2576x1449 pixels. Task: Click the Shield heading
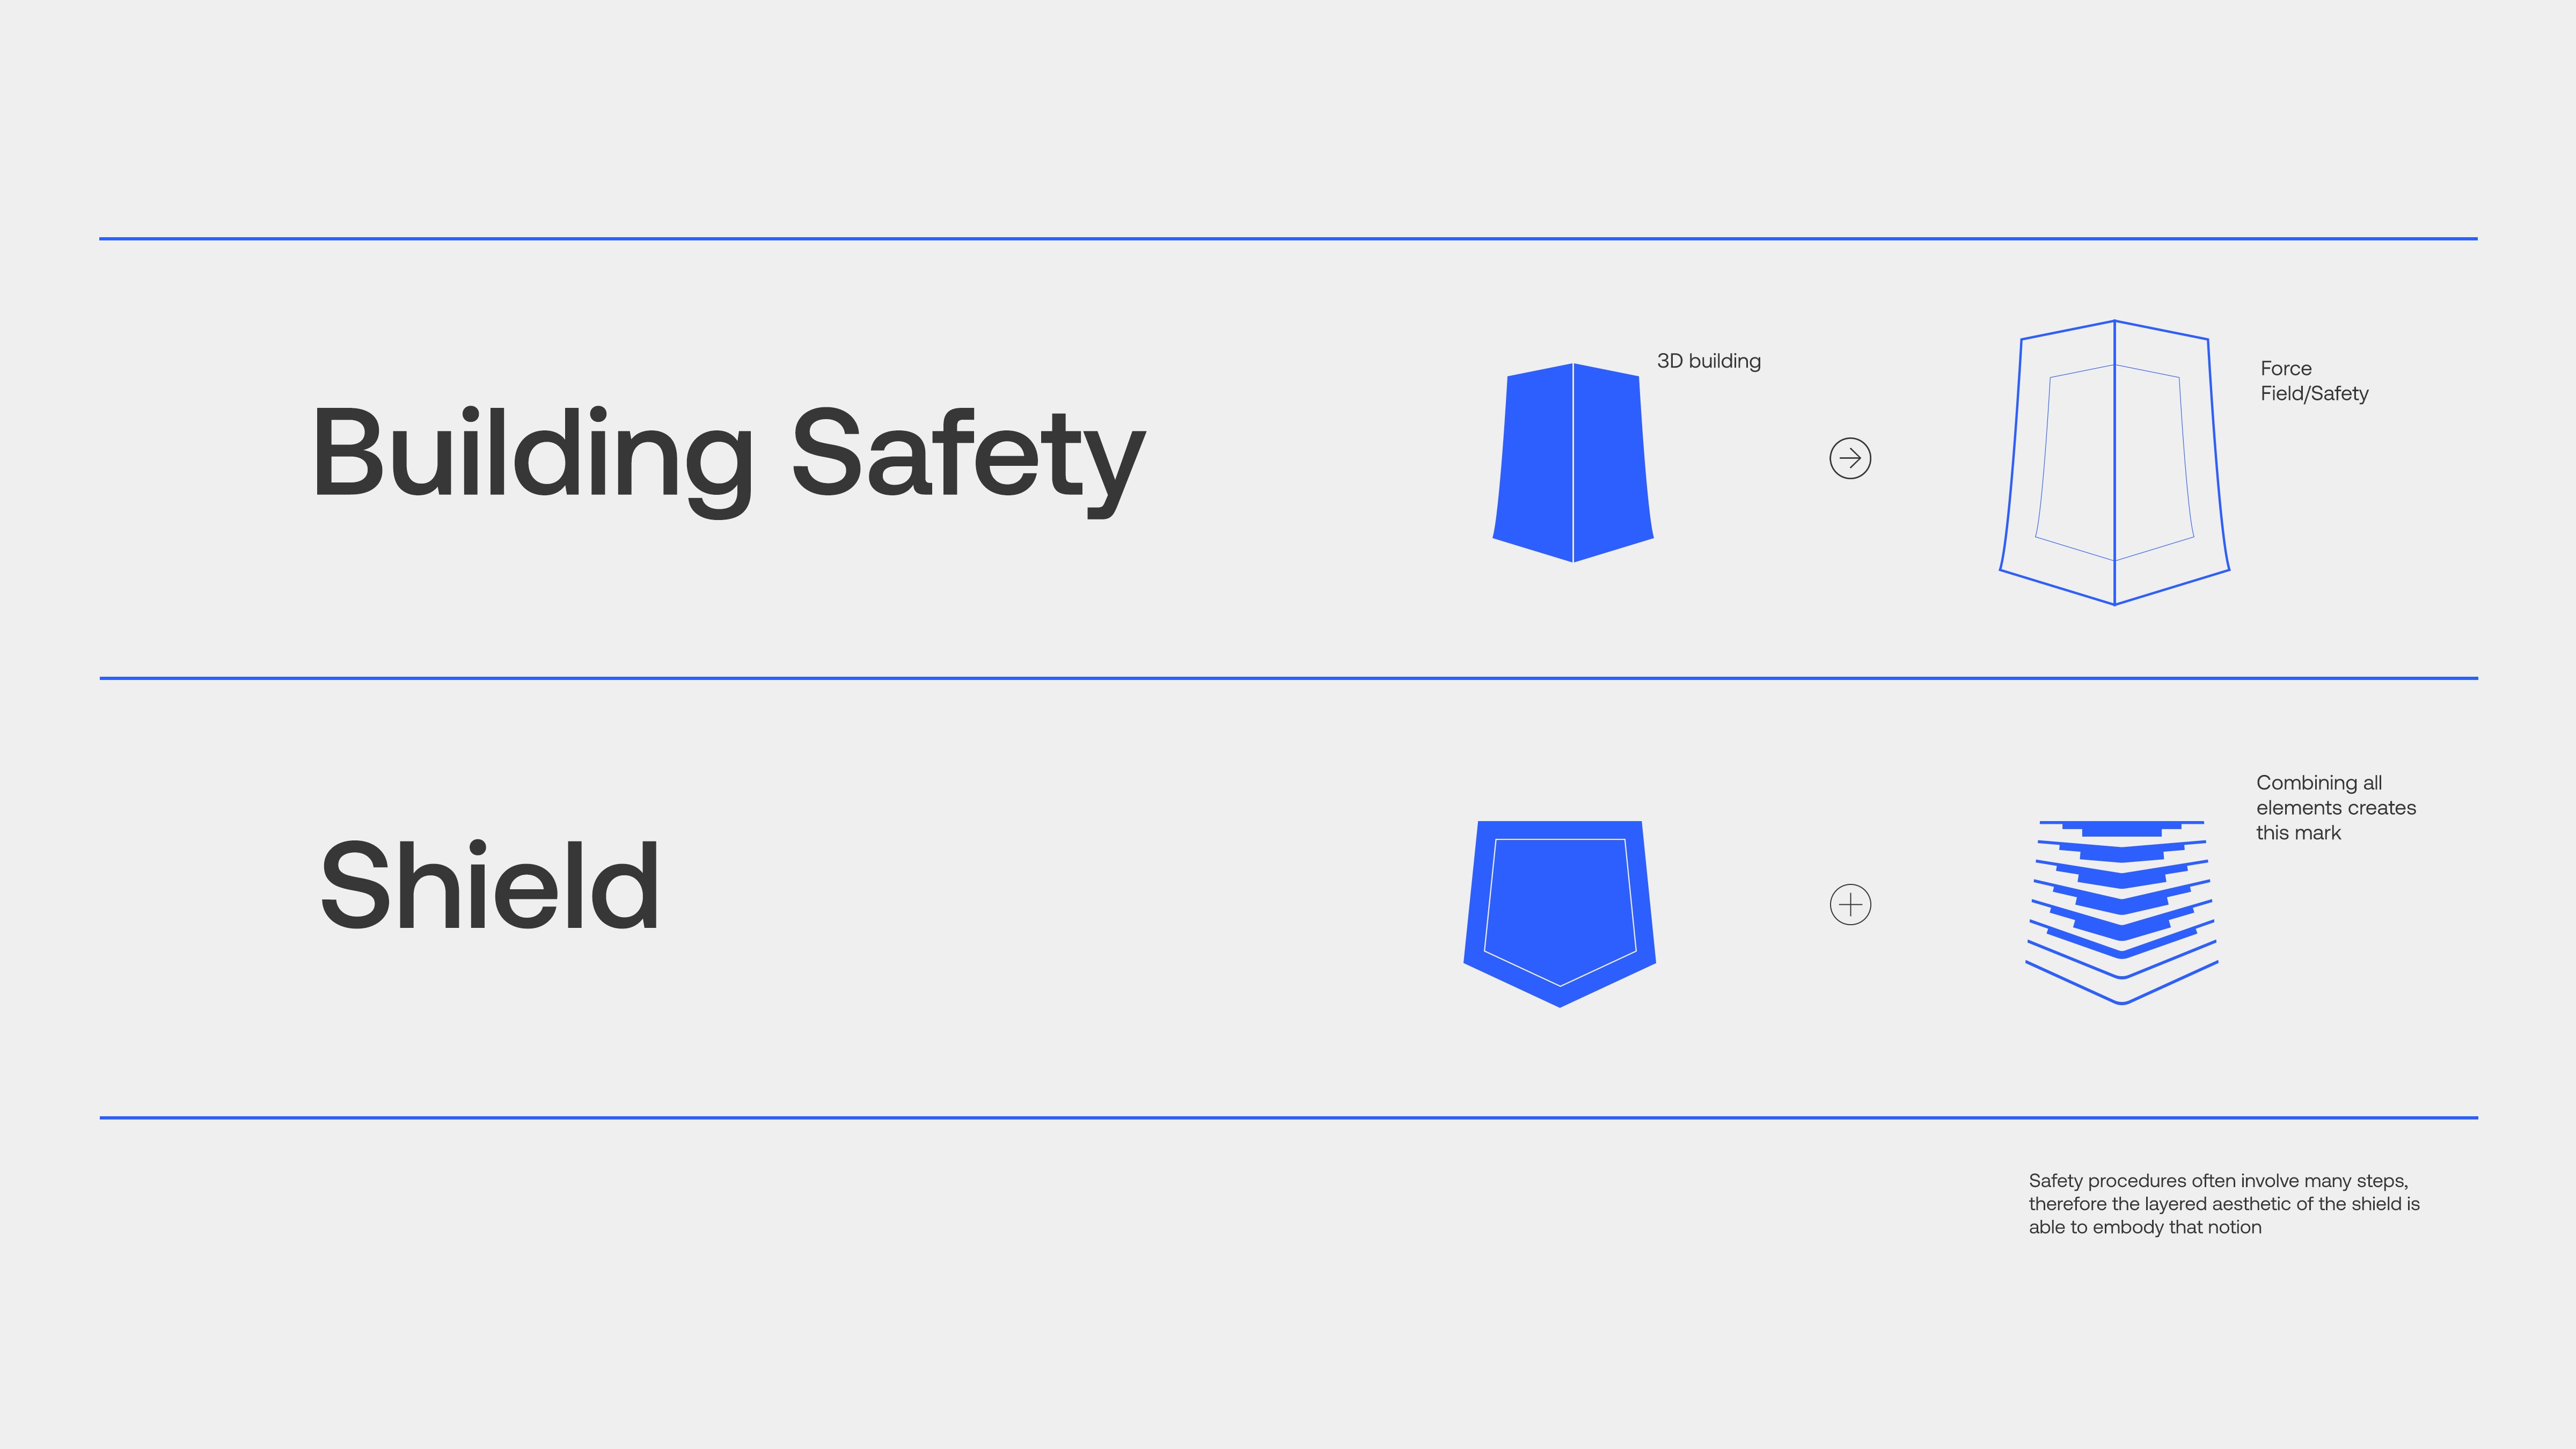click(x=489, y=886)
